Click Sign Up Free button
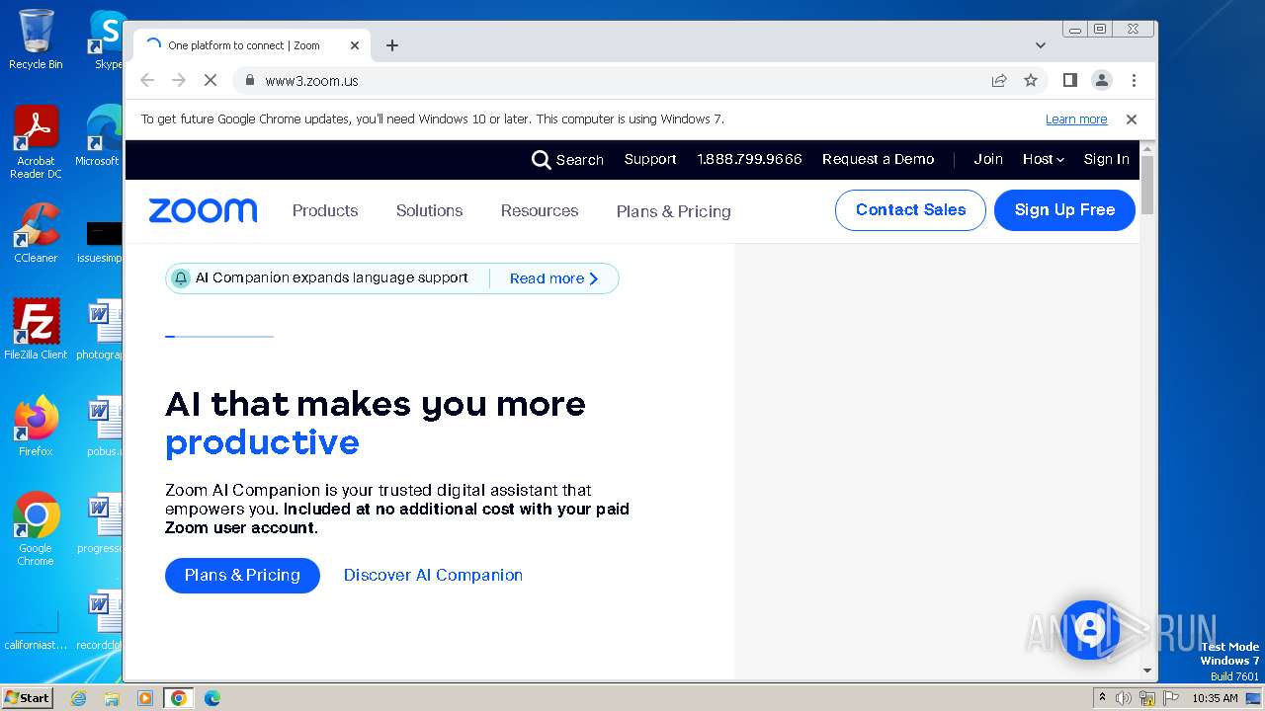 pyautogui.click(x=1064, y=210)
